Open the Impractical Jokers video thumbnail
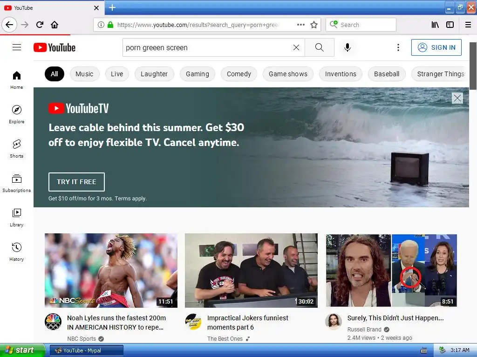Viewport: 477px width, 357px height. pos(251,271)
